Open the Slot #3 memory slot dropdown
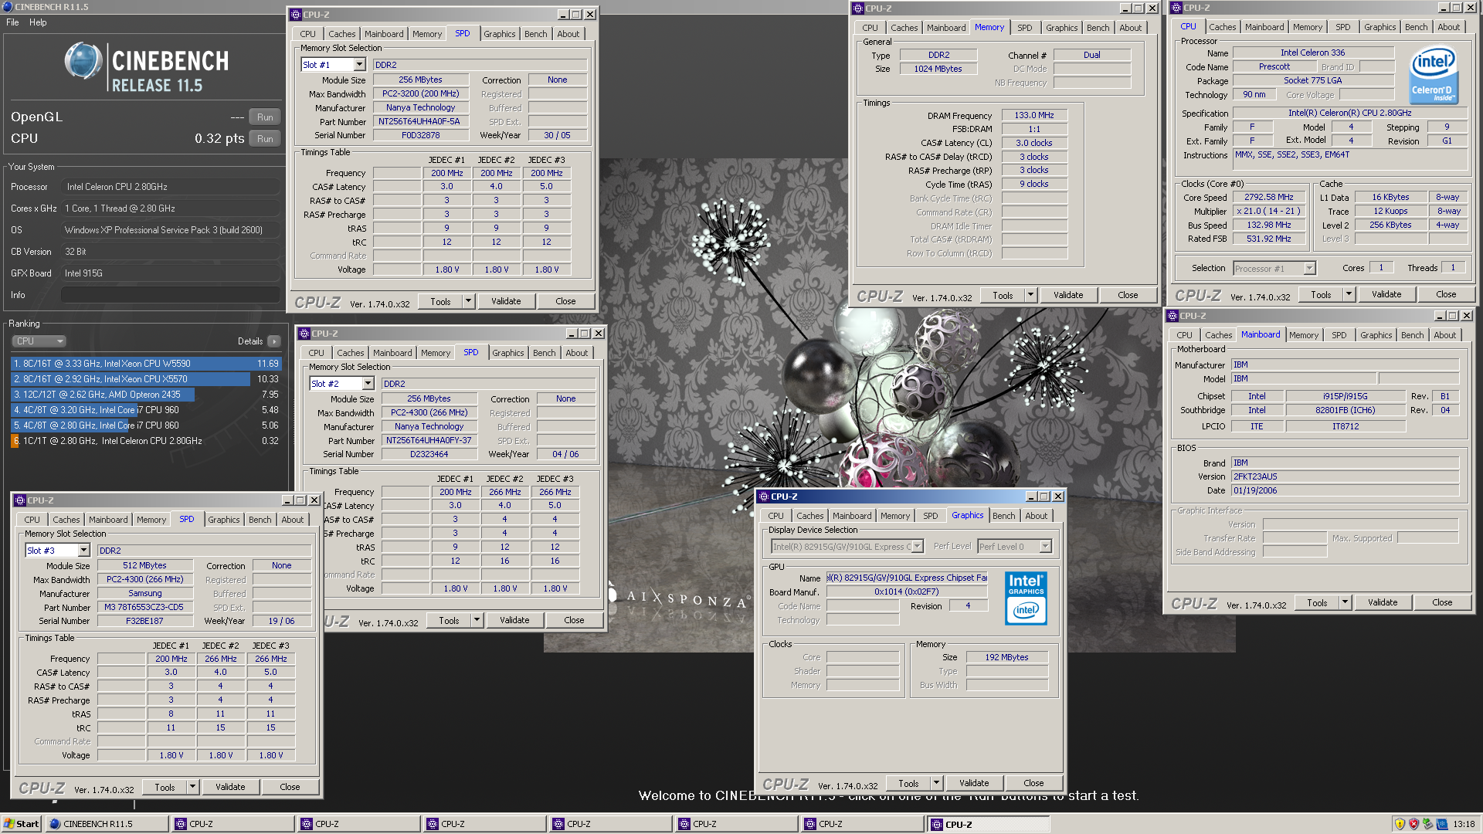The width and height of the screenshot is (1483, 834). tap(83, 551)
